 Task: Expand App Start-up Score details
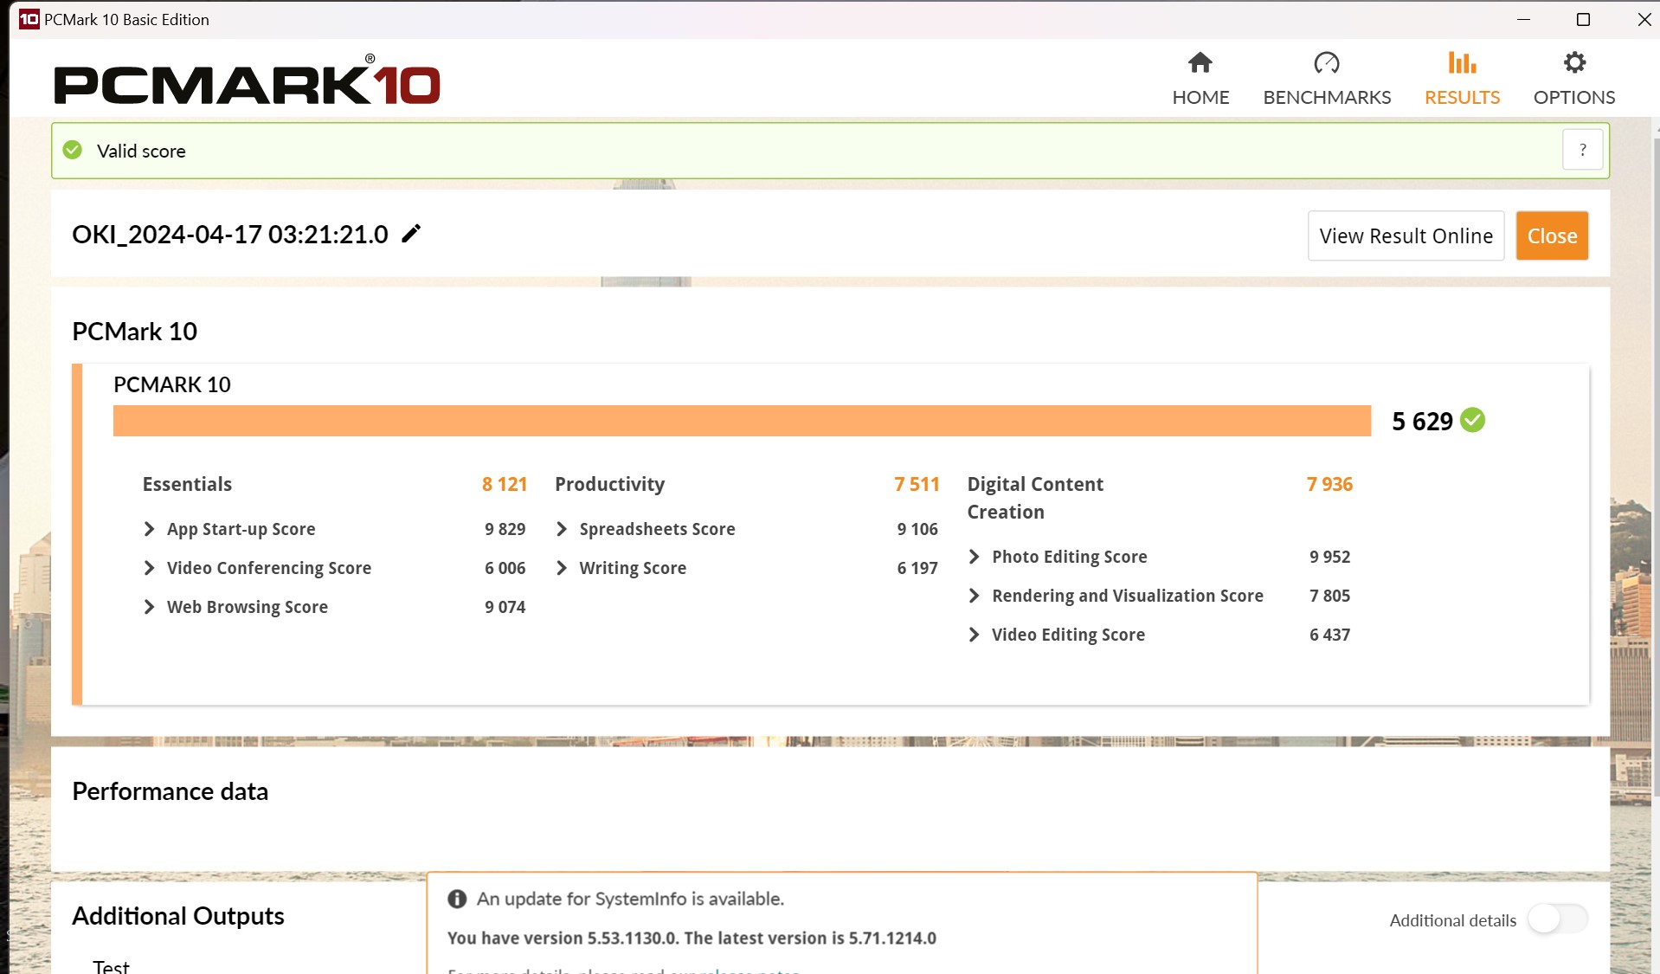point(150,529)
